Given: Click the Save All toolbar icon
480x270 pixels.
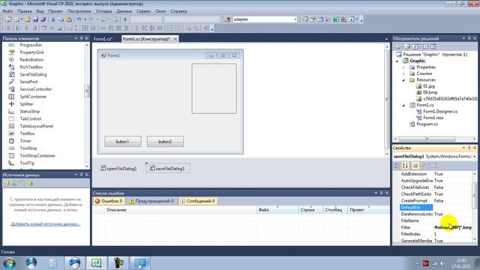Looking at the screenshot, I should [43, 19].
